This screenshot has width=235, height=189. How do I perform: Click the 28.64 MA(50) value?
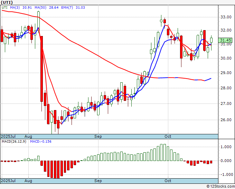[54, 8]
